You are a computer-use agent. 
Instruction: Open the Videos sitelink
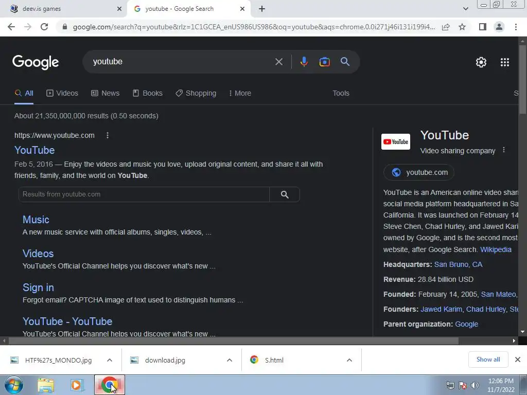38,254
